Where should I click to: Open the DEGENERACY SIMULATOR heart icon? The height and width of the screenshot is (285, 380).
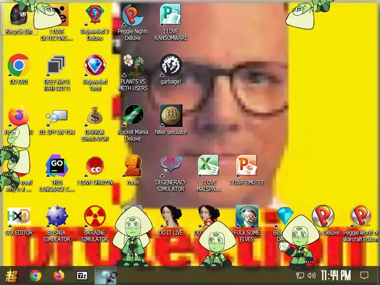click(171, 173)
